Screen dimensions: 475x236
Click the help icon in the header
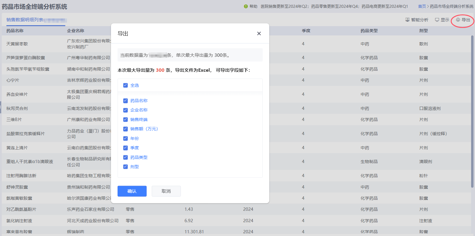246,6
